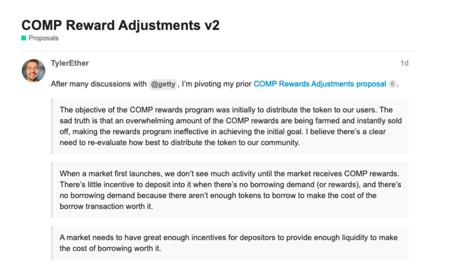
Task: Open the COMP Rewards Adjustments proposal link
Action: (320, 84)
